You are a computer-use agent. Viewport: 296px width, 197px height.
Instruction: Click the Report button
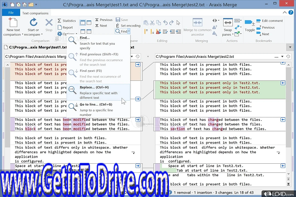[x=65, y=27]
